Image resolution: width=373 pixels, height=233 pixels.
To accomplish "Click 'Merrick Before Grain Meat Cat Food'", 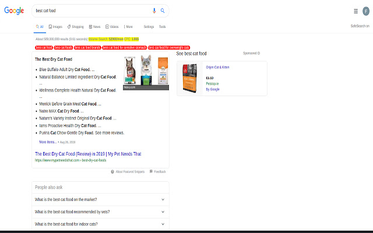I will [70, 104].
